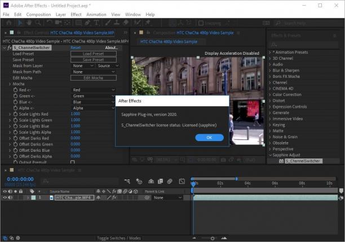Open the Mask from Path dropdown
The height and width of the screenshot is (242, 345).
point(94,72)
